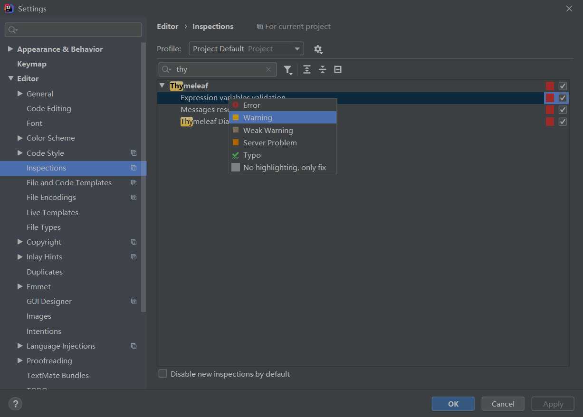Select Code Editing in settings tree
This screenshot has width=583, height=417.
tap(49, 108)
